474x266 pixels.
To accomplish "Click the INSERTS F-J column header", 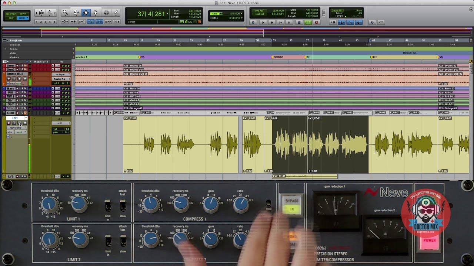I will pos(41,62).
